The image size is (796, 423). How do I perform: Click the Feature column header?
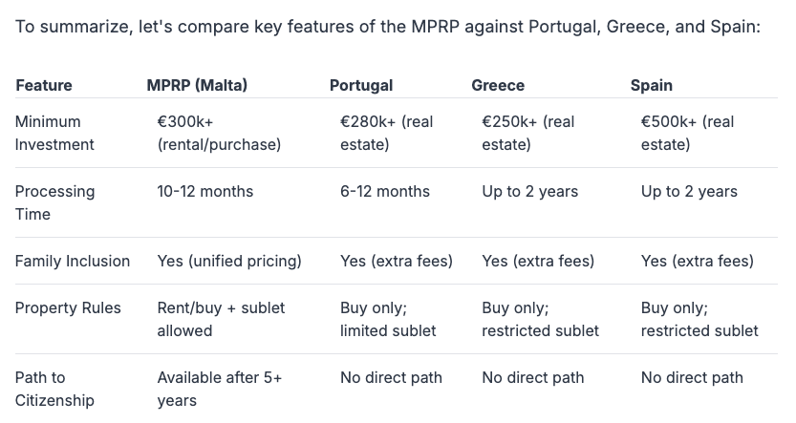click(44, 85)
